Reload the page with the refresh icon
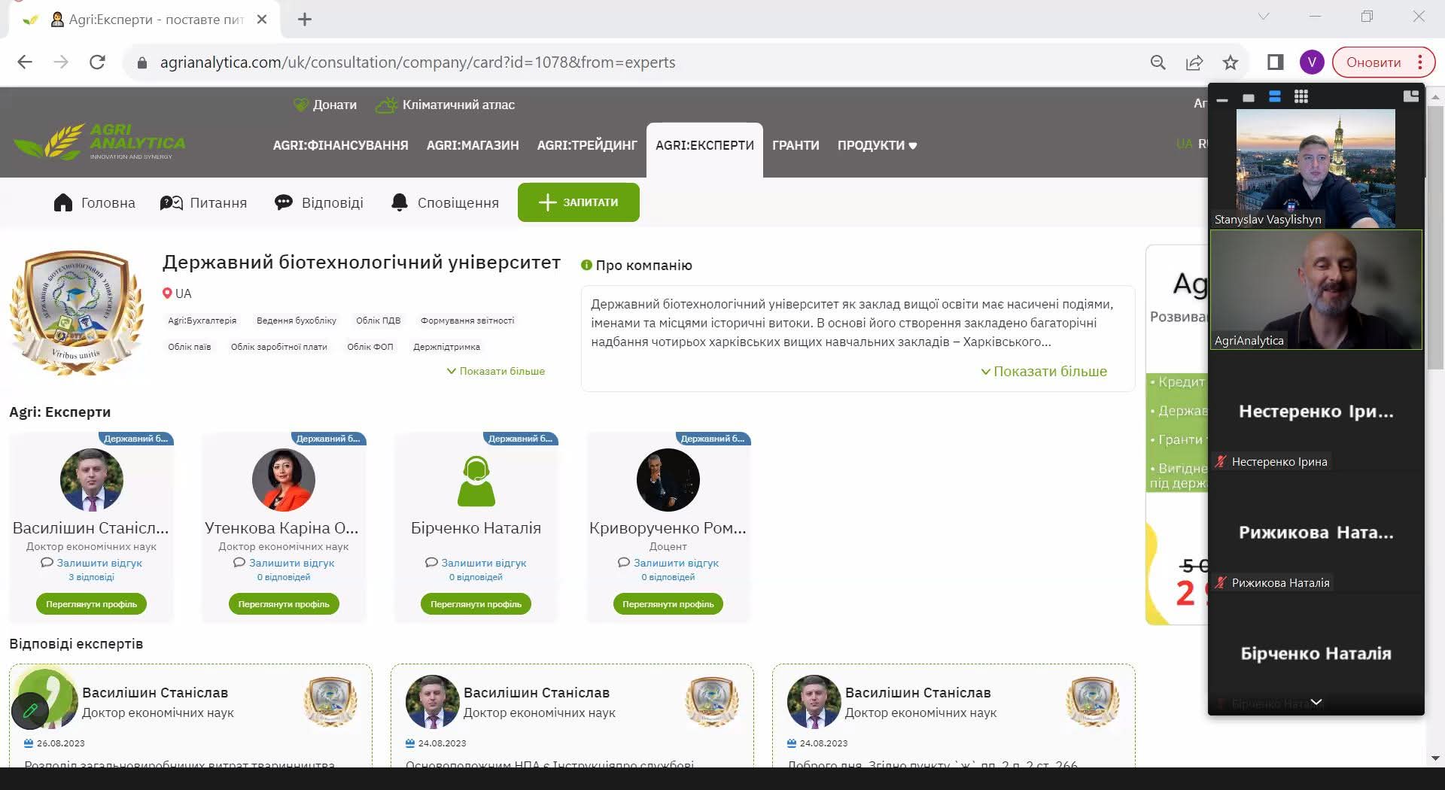 click(x=97, y=62)
